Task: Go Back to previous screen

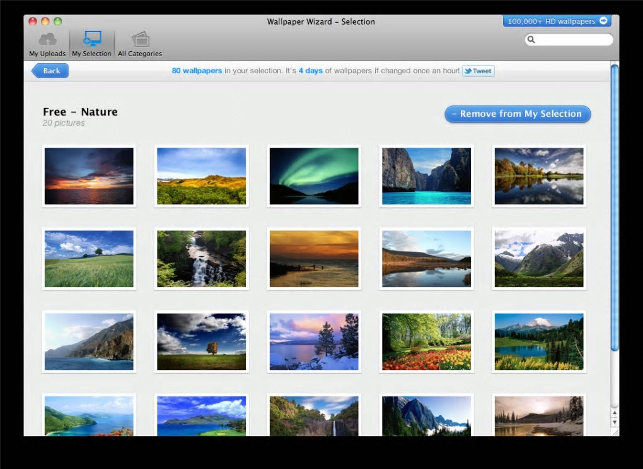Action: pyautogui.click(x=50, y=71)
